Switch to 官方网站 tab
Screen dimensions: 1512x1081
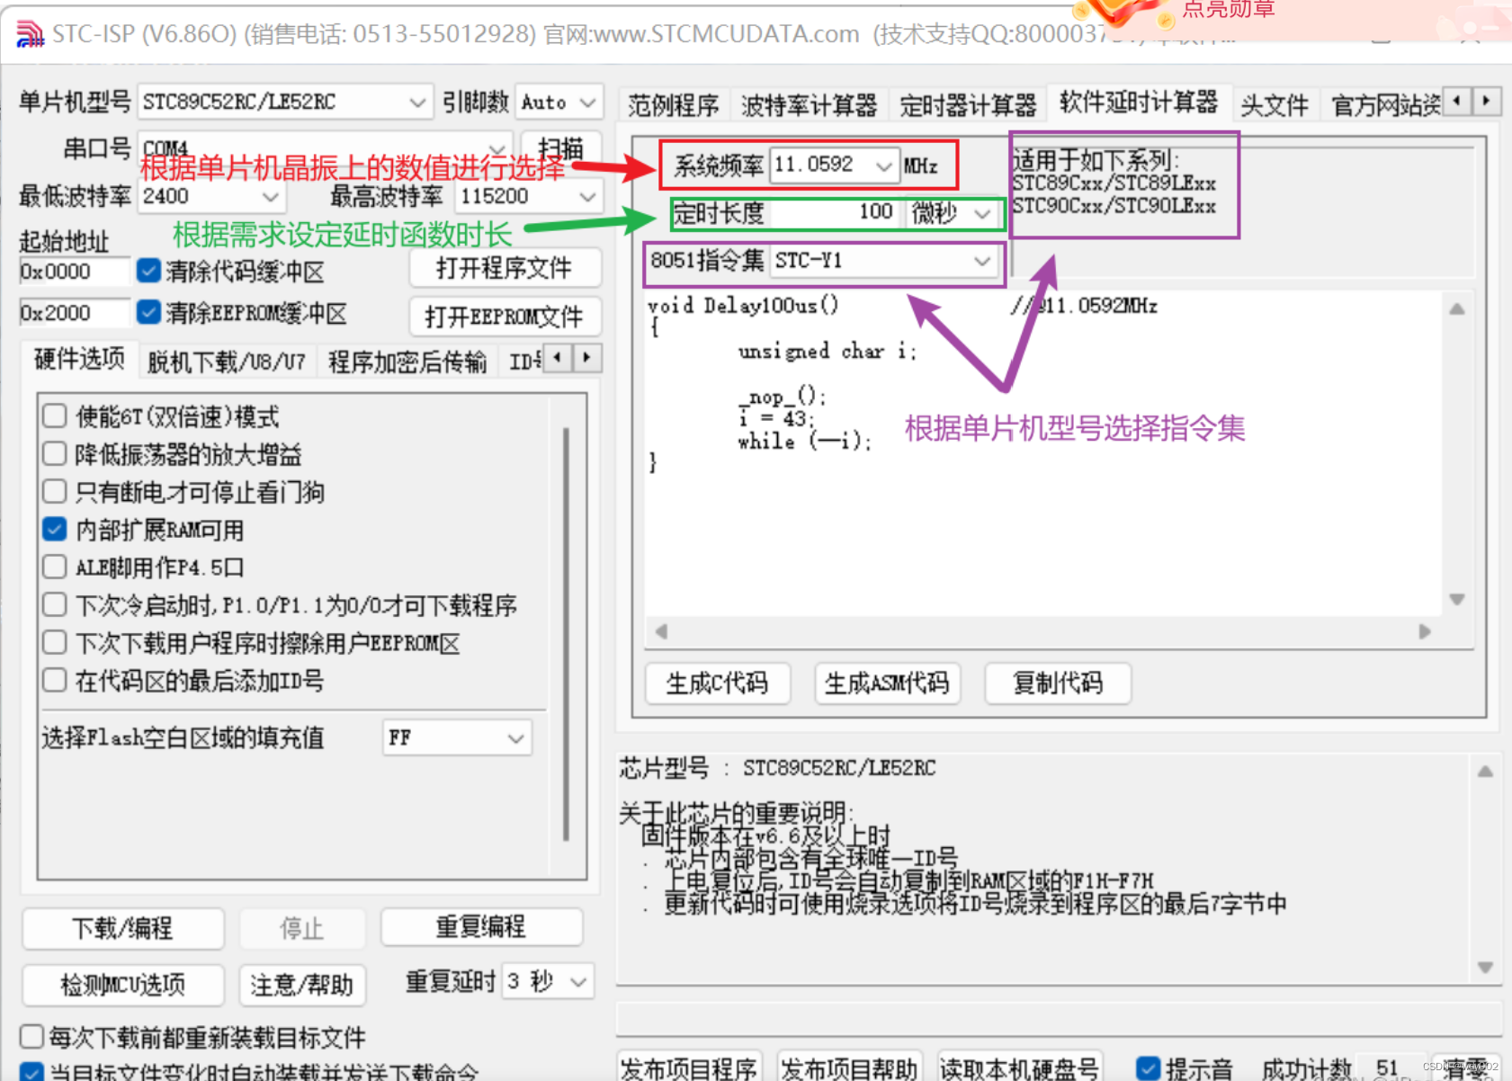coord(1385,106)
